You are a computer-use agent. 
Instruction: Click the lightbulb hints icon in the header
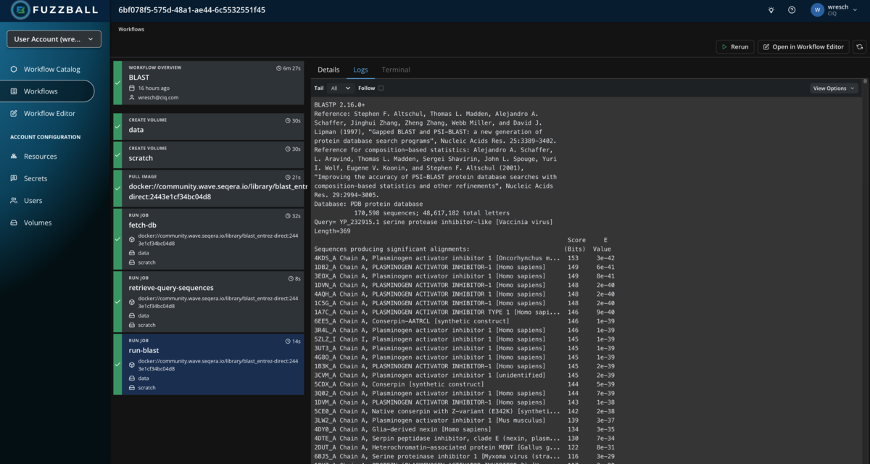[x=771, y=10]
